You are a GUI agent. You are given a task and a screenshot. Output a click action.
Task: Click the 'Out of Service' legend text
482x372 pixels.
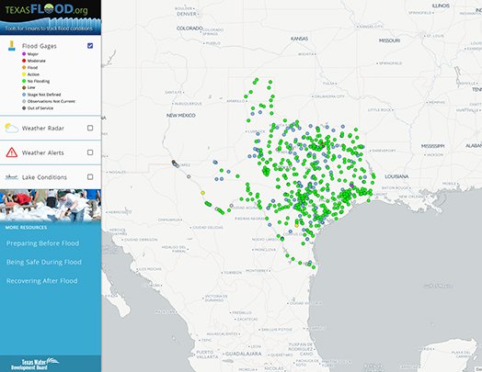pos(40,108)
